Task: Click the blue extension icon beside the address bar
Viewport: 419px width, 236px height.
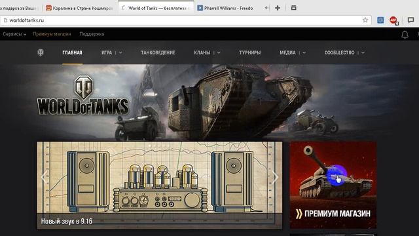Action: point(380,20)
